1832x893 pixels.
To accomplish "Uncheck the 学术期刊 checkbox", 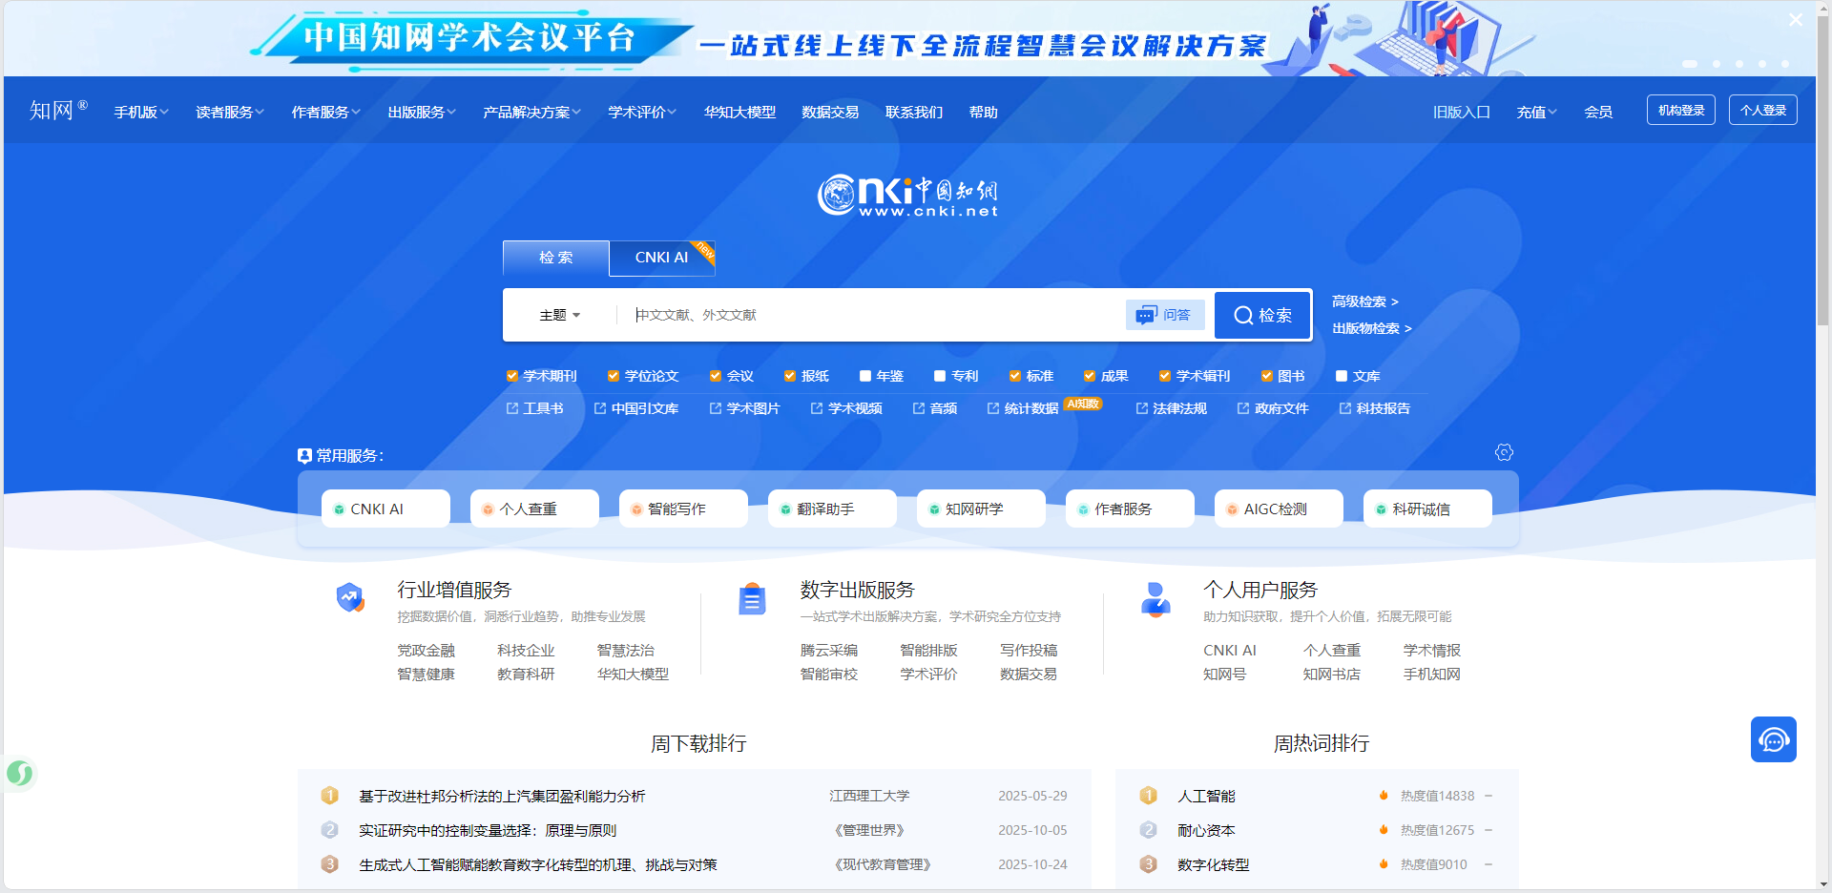I will (512, 376).
